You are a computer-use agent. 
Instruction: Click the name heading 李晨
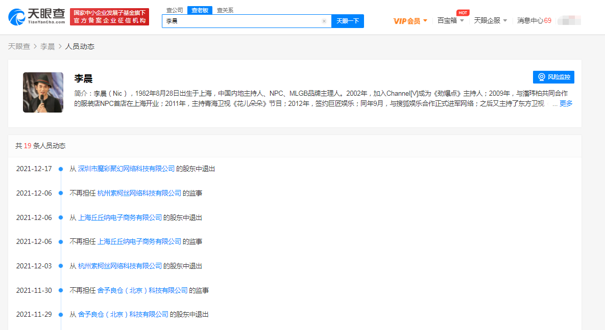point(83,78)
